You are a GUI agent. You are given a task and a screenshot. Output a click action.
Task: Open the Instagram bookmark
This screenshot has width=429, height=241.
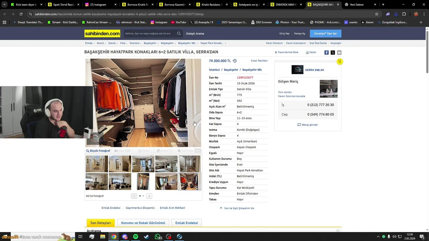159,22
